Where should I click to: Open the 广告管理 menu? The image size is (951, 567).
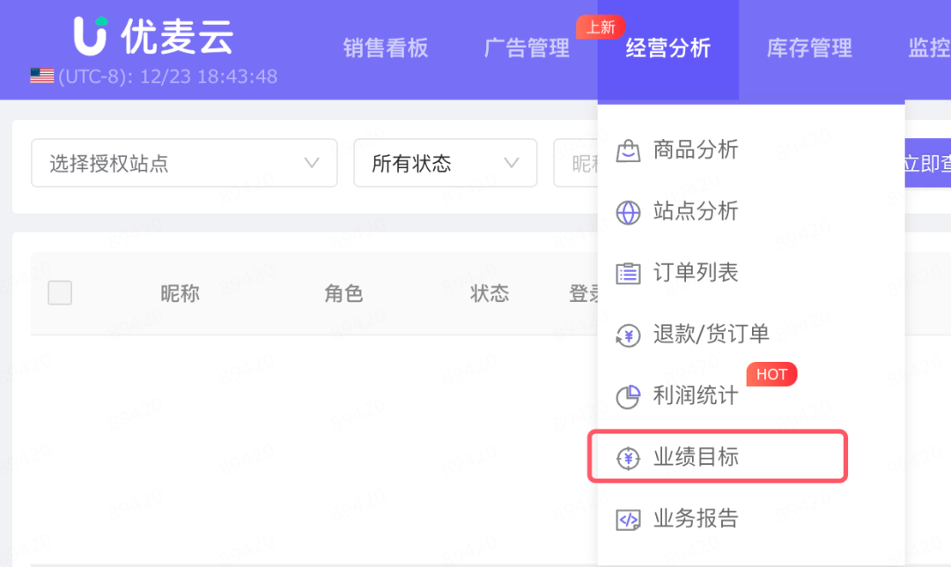tap(526, 48)
